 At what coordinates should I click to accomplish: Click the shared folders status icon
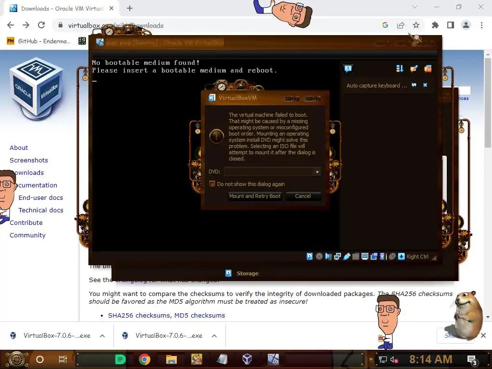tap(356, 257)
